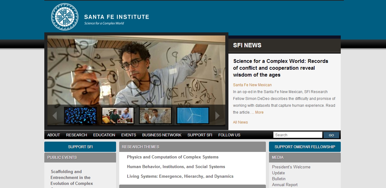Click Support Omidyar Fellowship button
The image size is (386, 188).
[305, 147]
